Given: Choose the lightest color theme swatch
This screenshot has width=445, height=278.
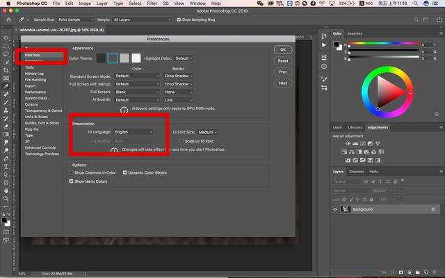Looking at the screenshot, I should (x=136, y=58).
